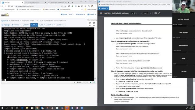
Task: Open the share page icon in address bar
Action: tap(62, 6)
